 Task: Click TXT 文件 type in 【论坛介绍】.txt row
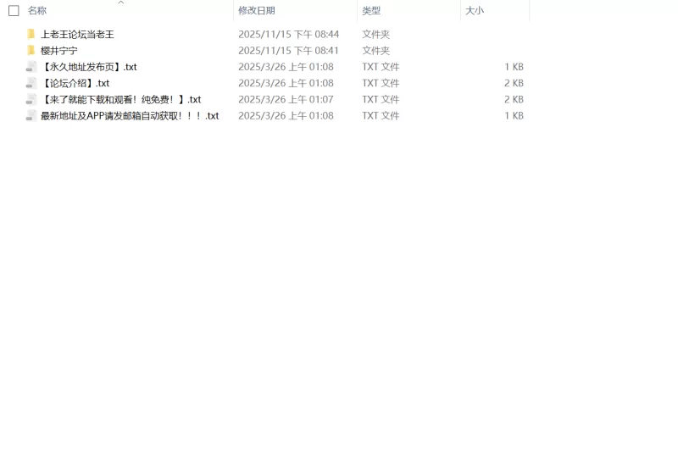tap(381, 83)
